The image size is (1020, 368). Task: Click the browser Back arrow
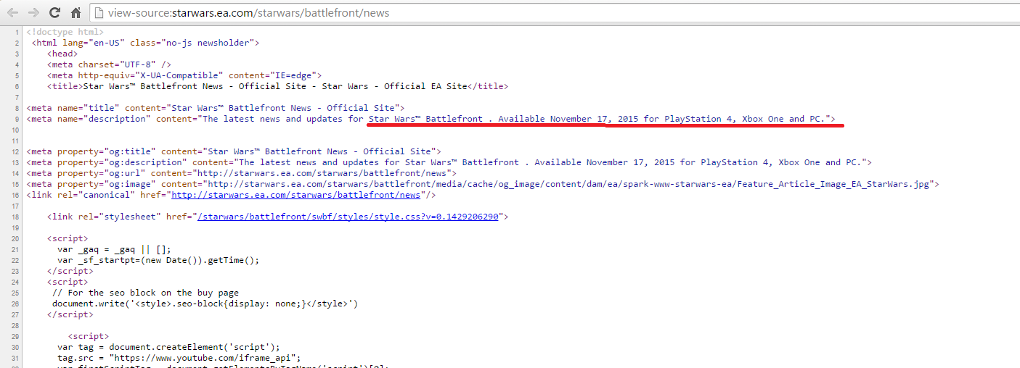pos(12,13)
